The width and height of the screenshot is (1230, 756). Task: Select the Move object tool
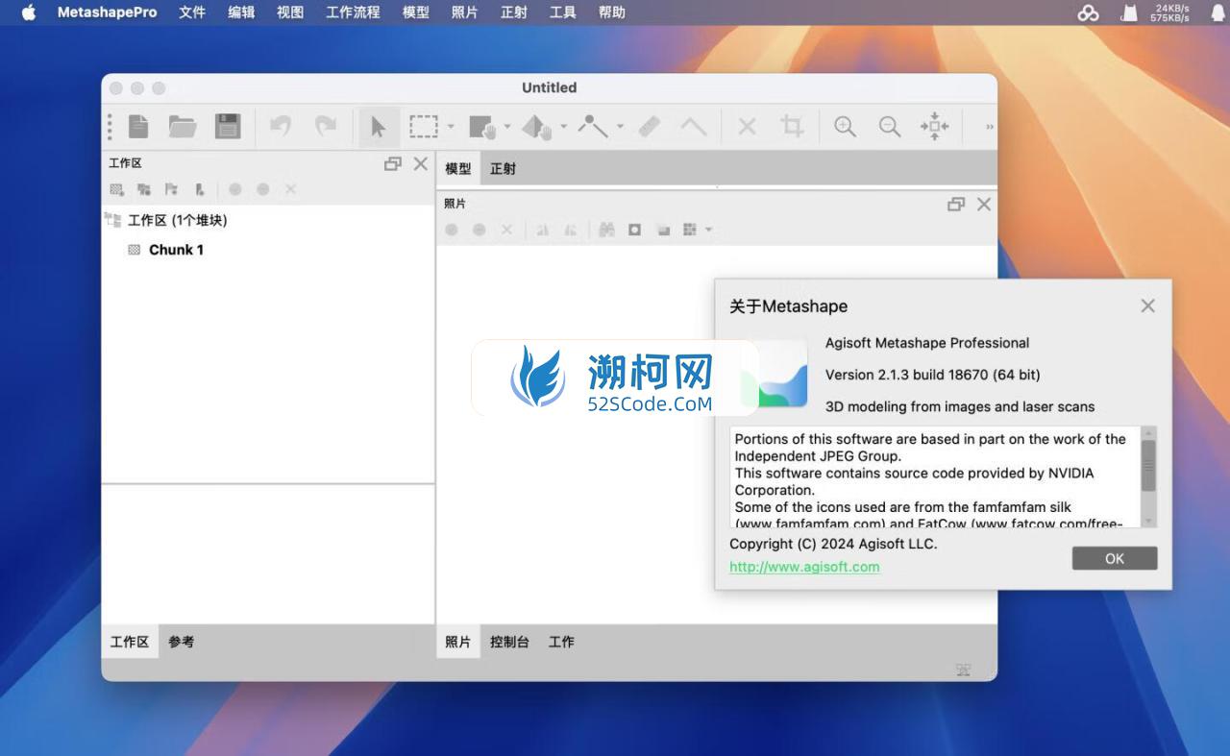coord(537,127)
